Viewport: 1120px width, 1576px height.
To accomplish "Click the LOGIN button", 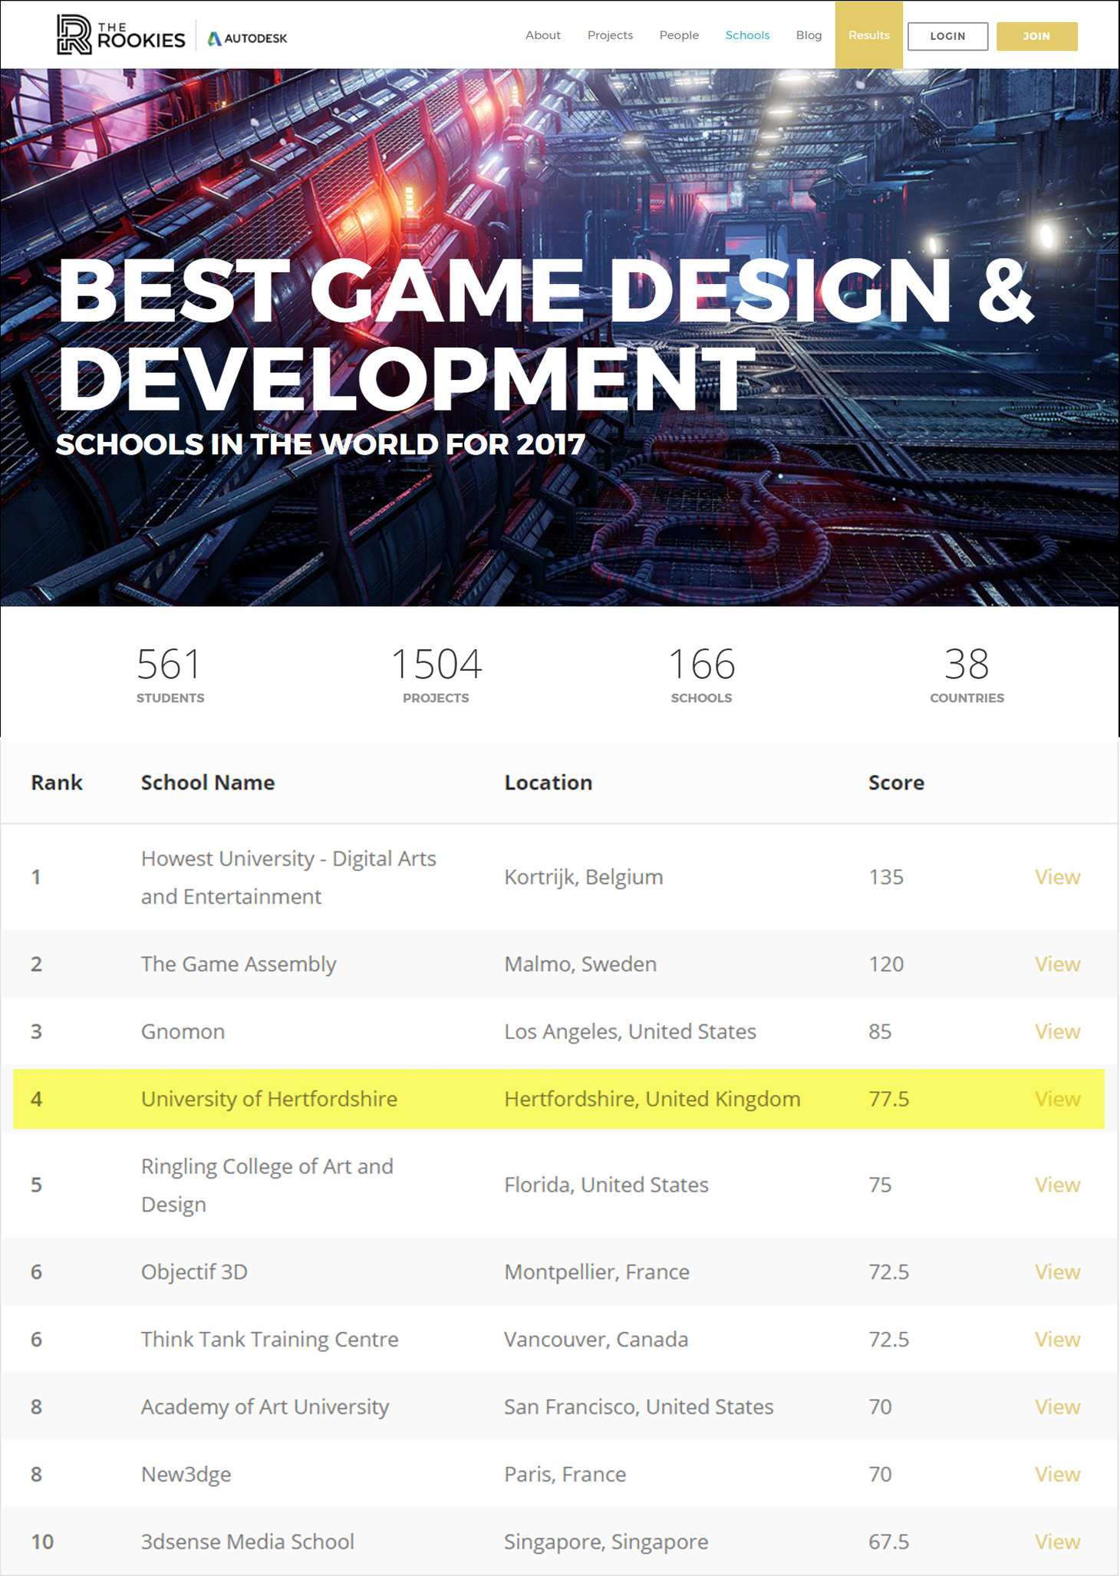I will coord(947,36).
